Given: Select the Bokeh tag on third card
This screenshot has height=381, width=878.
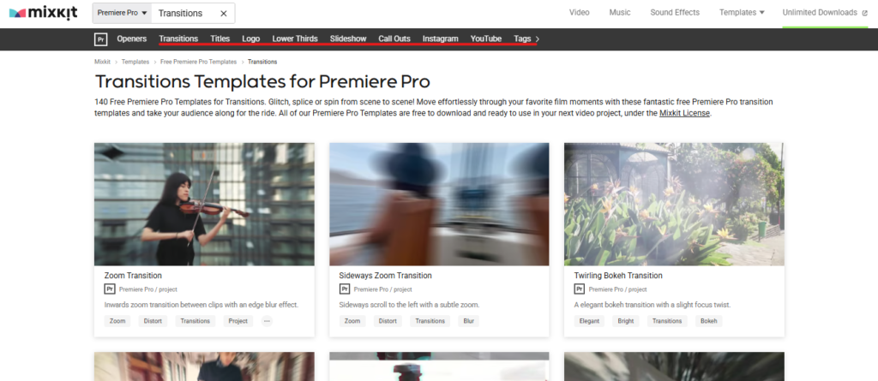Looking at the screenshot, I should pyautogui.click(x=709, y=321).
